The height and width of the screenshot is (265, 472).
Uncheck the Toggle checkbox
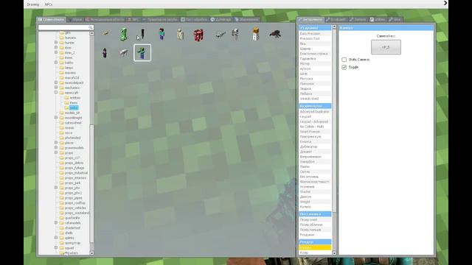(x=344, y=67)
